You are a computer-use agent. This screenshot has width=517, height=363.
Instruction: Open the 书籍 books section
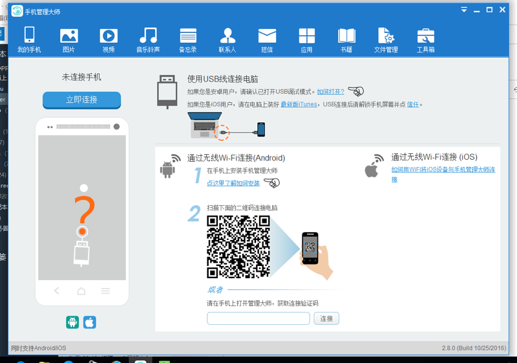pos(346,40)
